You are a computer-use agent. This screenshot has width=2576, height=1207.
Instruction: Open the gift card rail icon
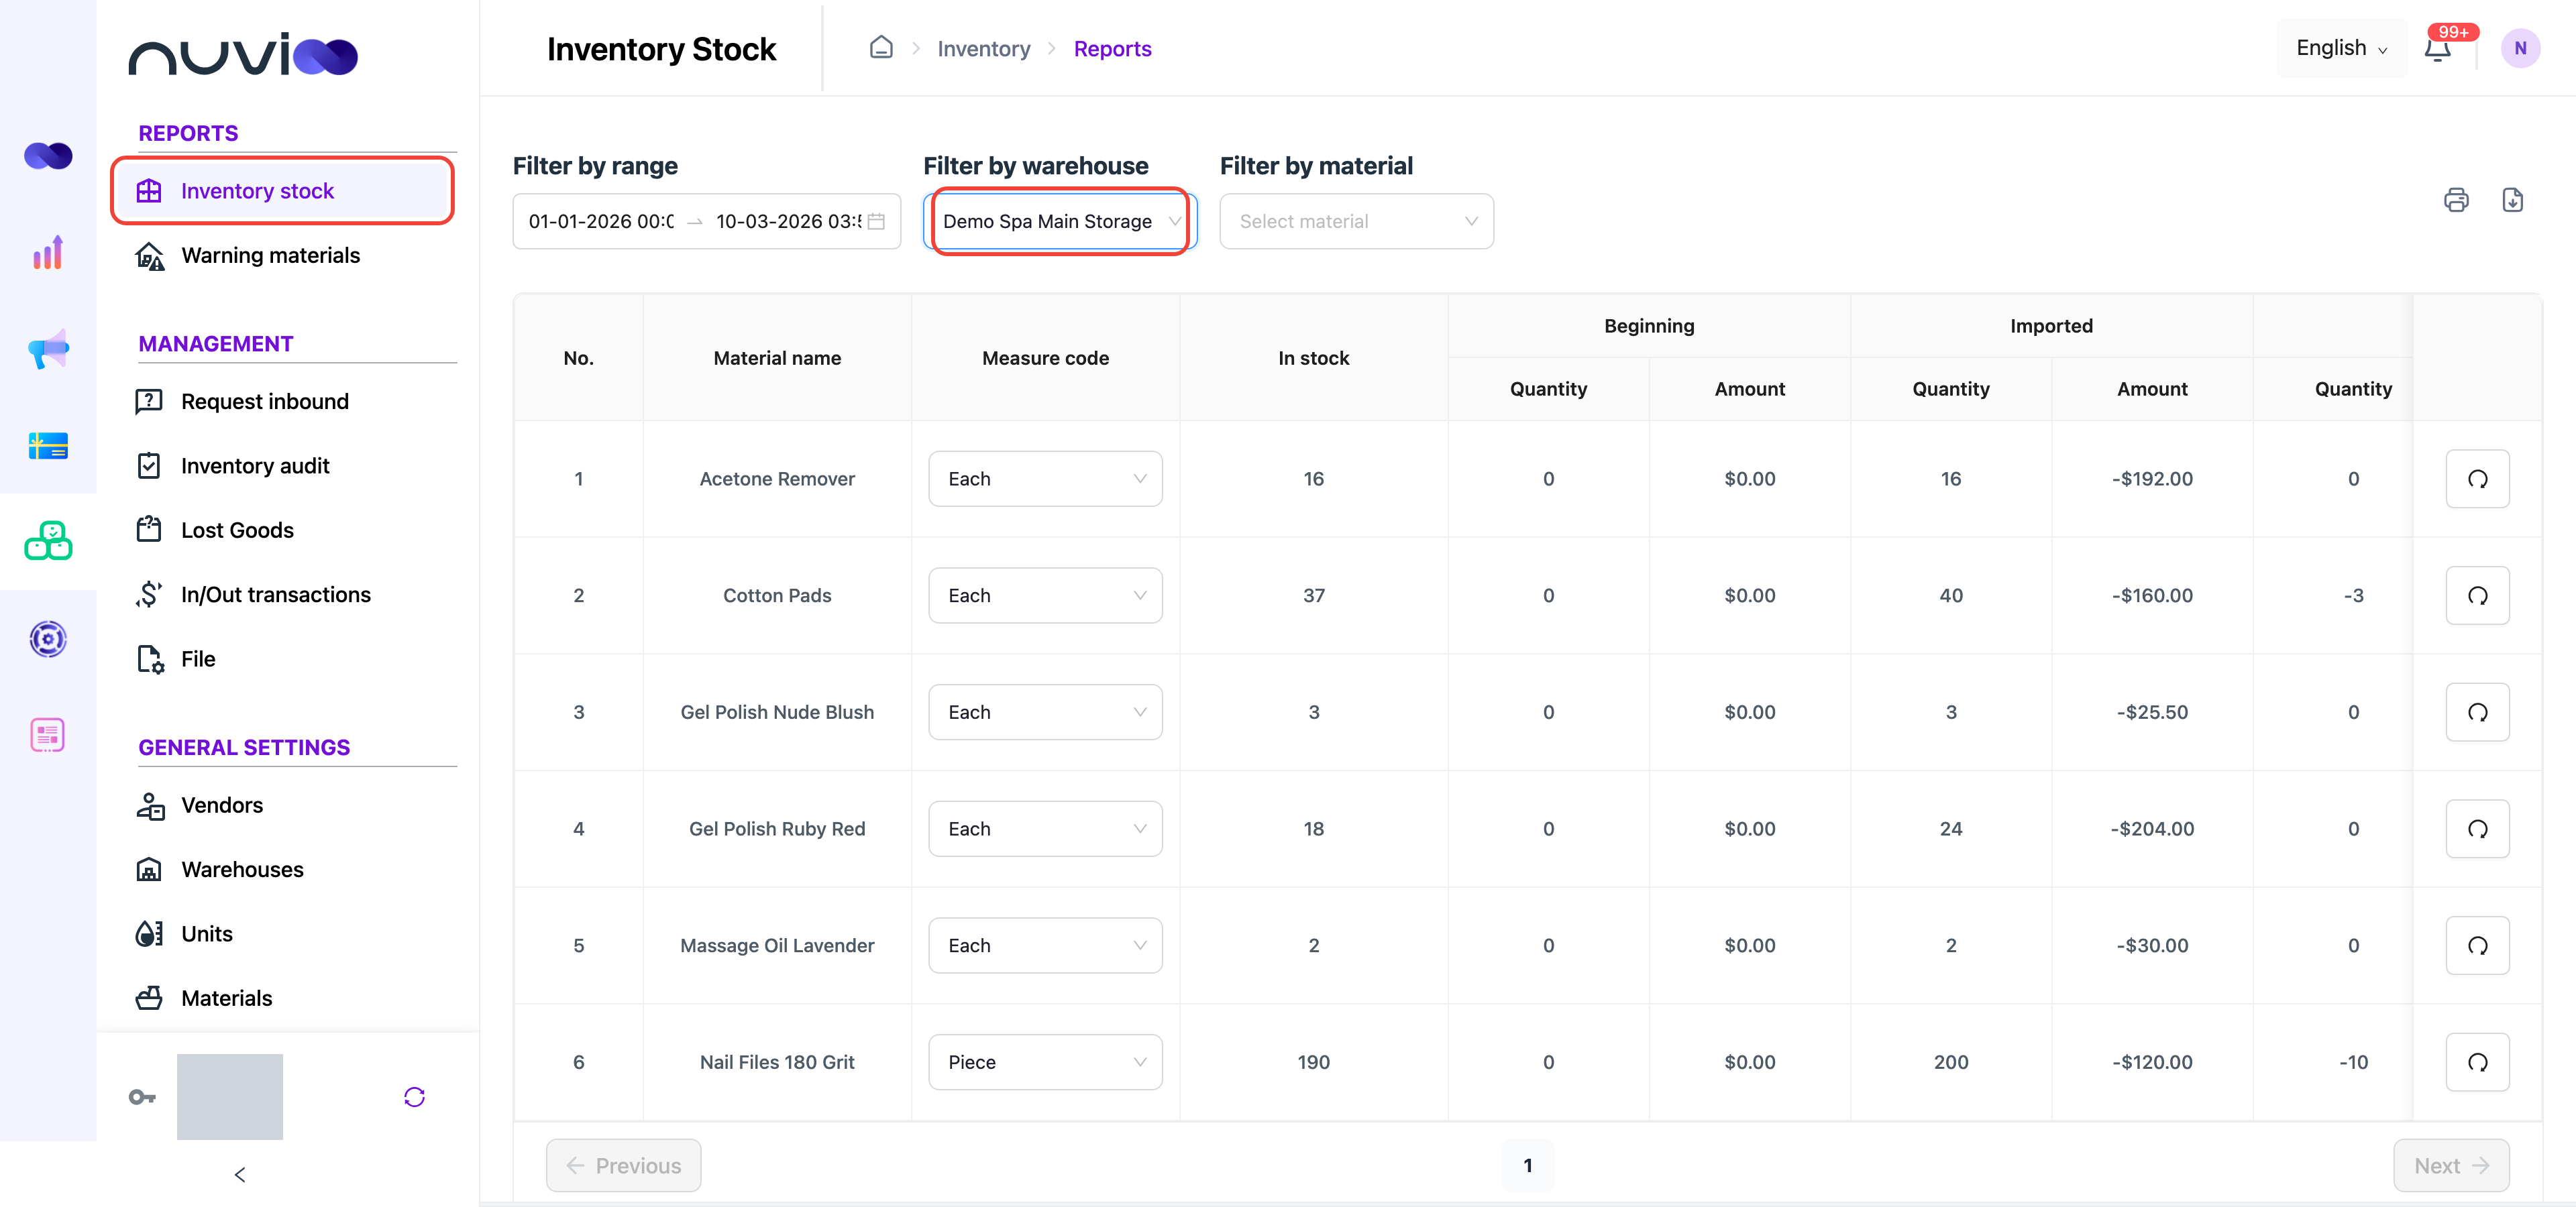48,446
